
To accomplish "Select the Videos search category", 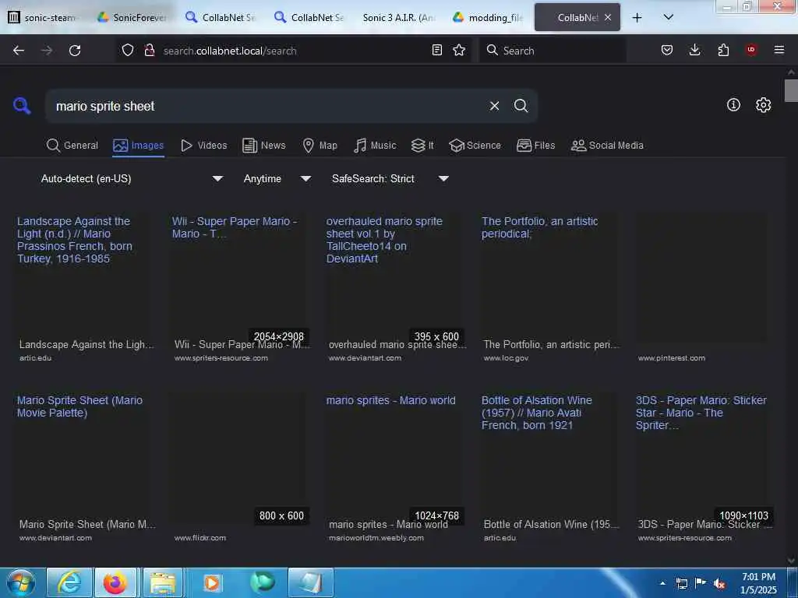I will coord(204,146).
